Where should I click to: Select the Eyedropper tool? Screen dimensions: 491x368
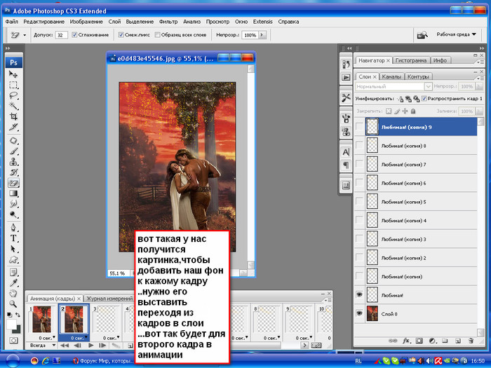click(13, 283)
